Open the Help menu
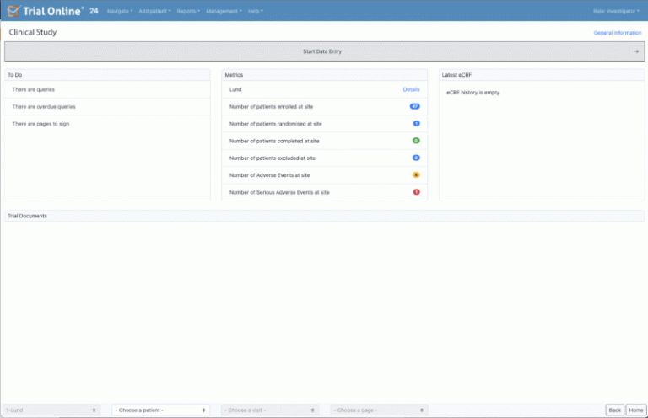This screenshot has height=418, width=648. point(255,11)
